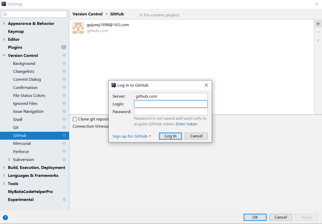Viewport: 322px width, 224px height.
Task: Click the Plugins update badge showing 1
Action: (64, 47)
